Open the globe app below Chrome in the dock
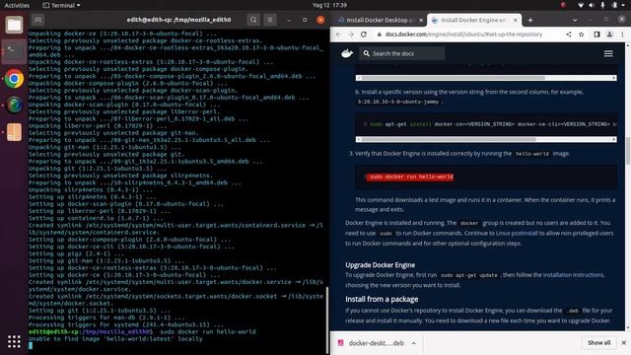This screenshot has width=631, height=355. coord(14,106)
